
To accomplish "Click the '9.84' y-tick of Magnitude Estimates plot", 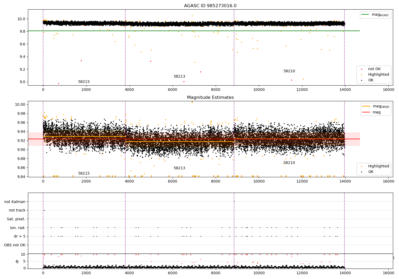I will (21, 177).
